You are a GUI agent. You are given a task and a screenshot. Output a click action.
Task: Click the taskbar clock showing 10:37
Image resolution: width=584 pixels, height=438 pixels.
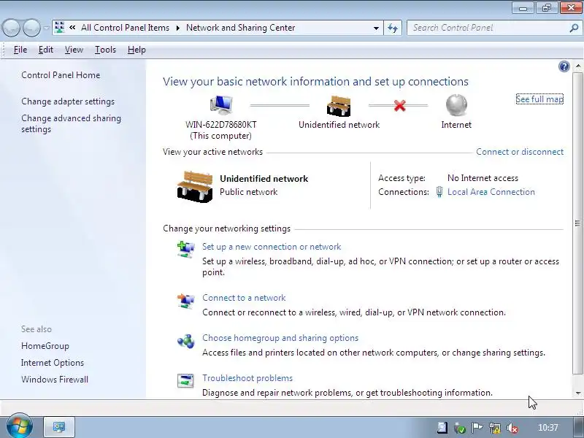click(x=548, y=428)
